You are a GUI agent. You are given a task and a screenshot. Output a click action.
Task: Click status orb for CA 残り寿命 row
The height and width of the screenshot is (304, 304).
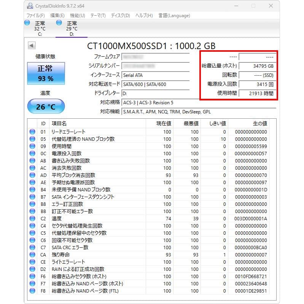click(32, 255)
